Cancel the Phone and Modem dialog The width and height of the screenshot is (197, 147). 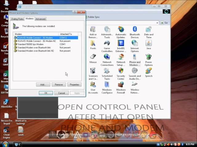62,93
